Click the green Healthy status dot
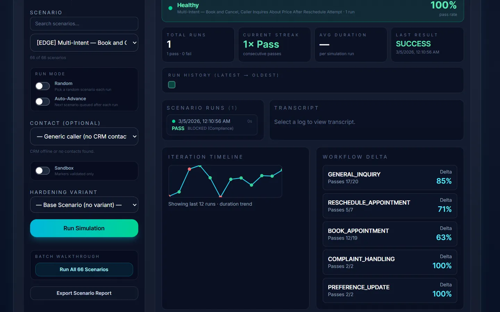500x312 pixels. coord(170,8)
